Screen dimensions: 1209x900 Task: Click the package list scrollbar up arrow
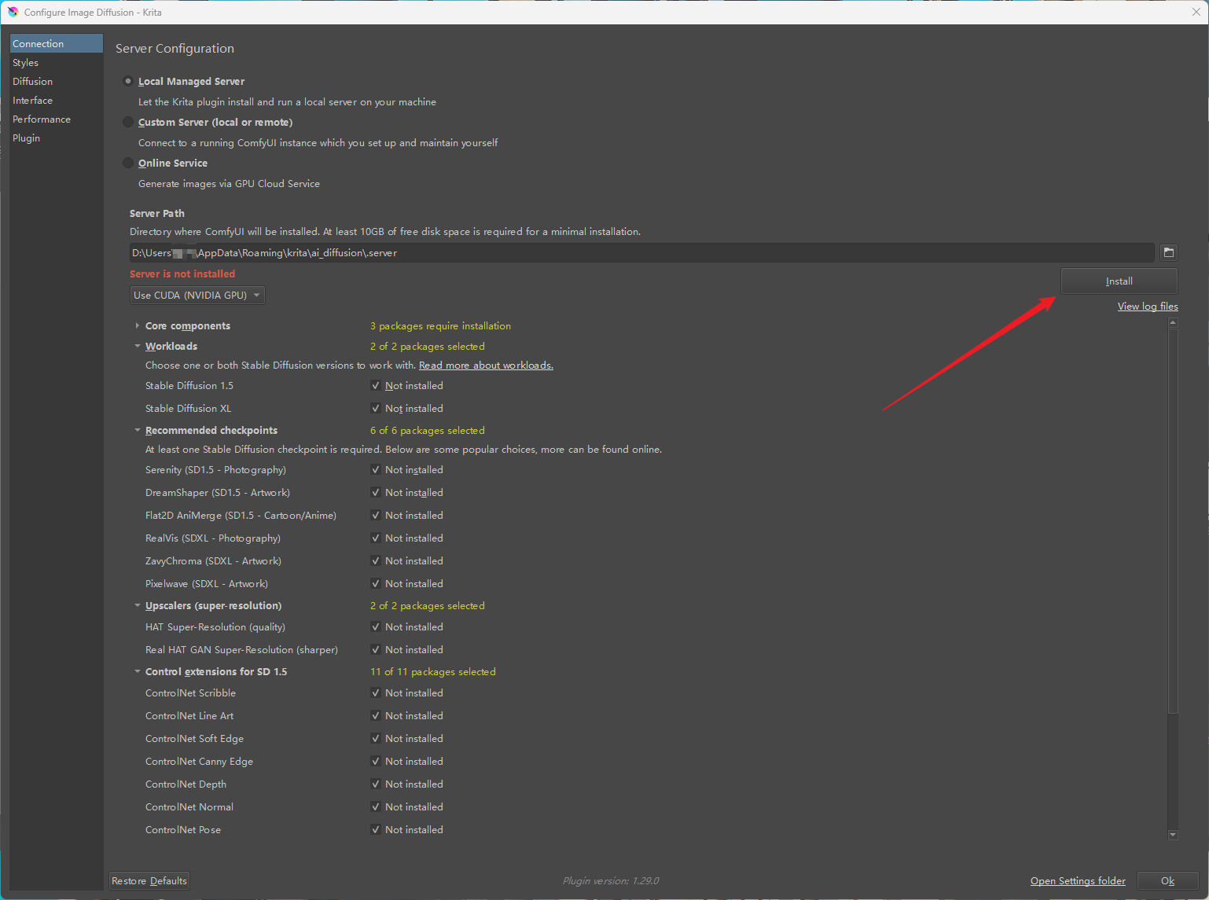tap(1173, 322)
